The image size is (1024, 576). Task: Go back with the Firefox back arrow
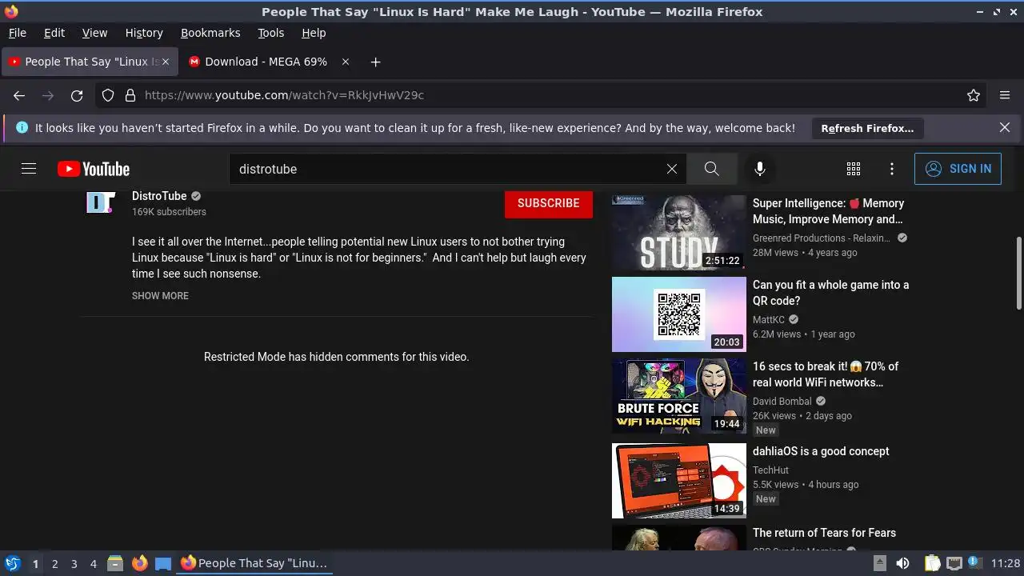(x=19, y=95)
